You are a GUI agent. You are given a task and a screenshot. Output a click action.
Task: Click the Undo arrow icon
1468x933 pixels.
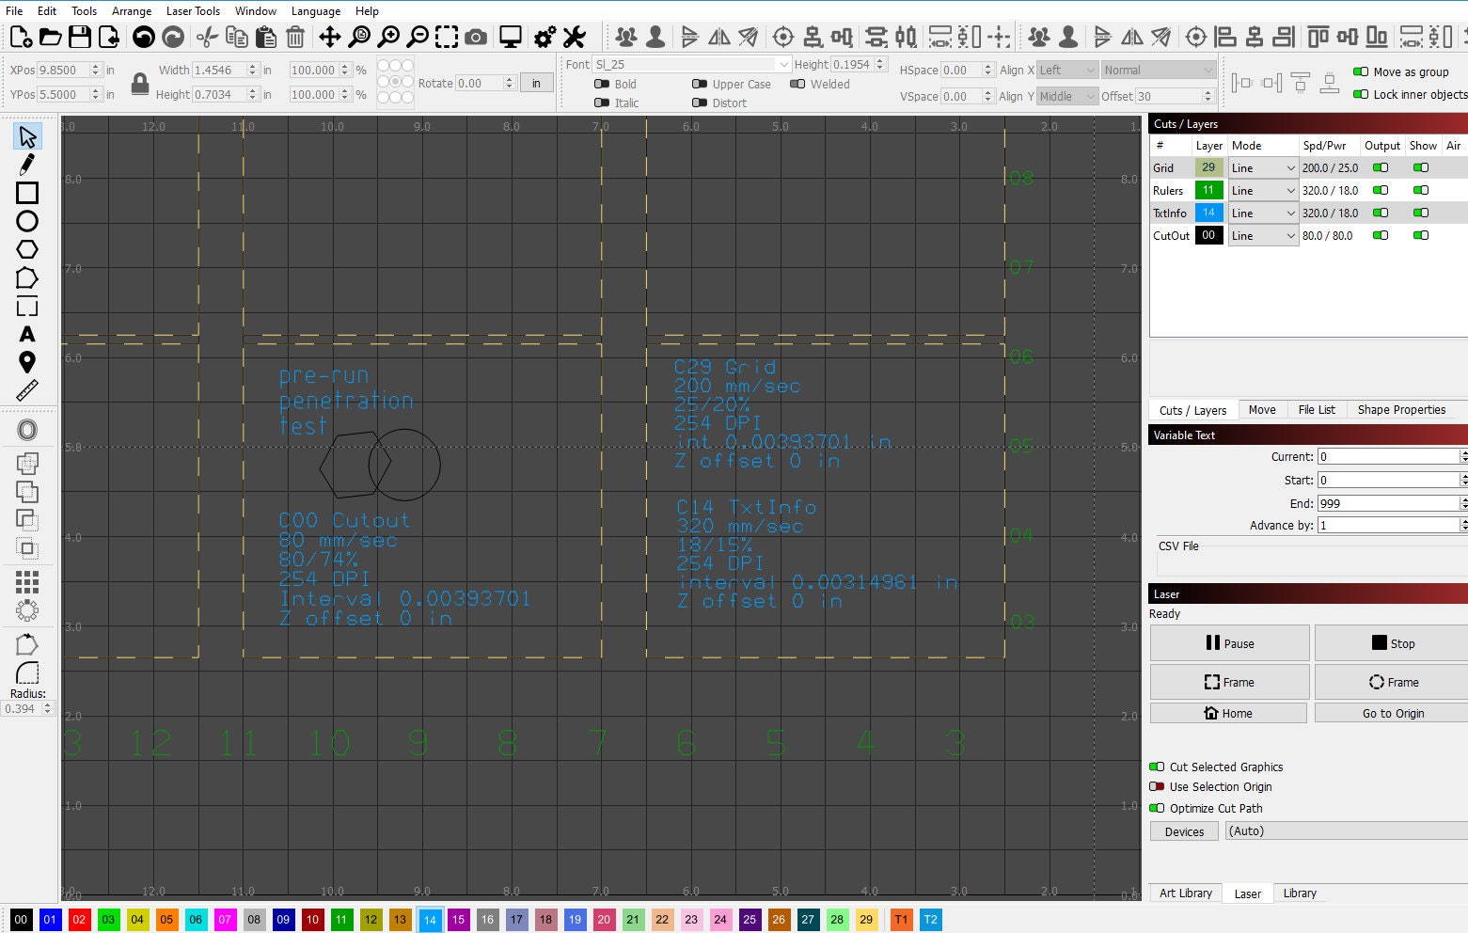(143, 37)
